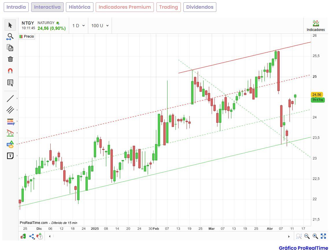This screenshot has height=250, width=330.
Task: Switch to the Histórica tab
Action: point(80,7)
